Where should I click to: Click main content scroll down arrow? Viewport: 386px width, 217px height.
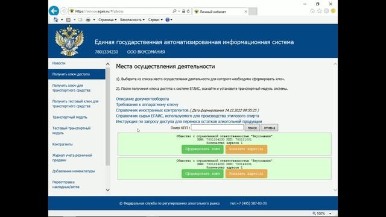pos(335,190)
